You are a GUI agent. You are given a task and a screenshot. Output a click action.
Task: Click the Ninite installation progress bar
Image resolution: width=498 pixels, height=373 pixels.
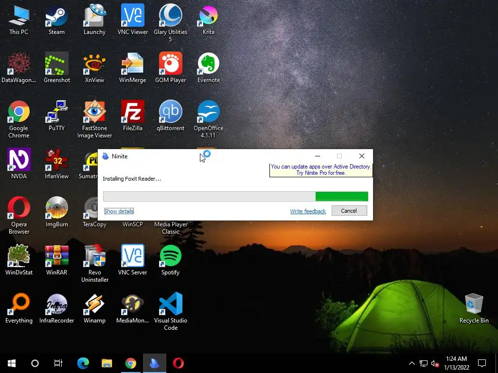pos(235,196)
